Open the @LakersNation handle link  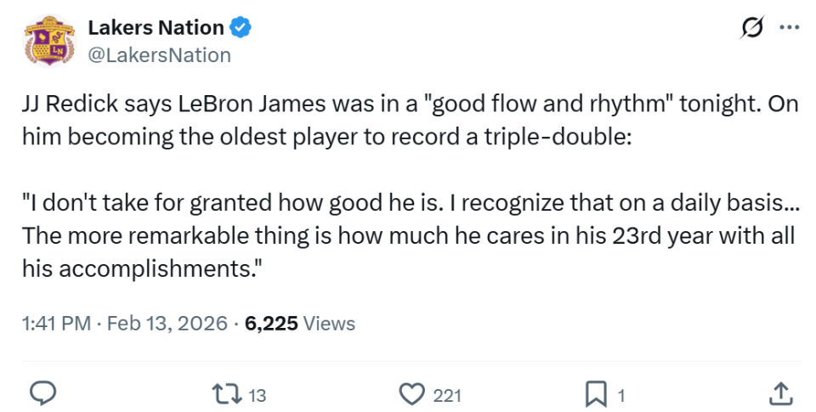159,55
